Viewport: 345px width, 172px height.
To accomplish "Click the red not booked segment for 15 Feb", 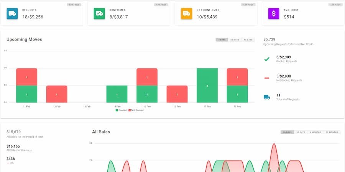I will [x=147, y=77].
